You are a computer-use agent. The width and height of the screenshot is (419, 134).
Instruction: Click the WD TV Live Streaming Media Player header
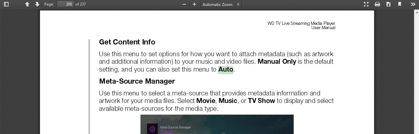pos(301,23)
